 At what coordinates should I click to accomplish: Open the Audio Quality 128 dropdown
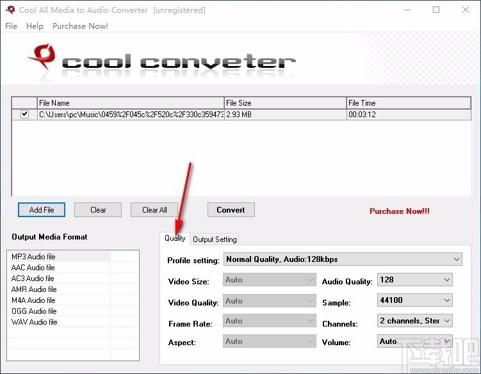coord(415,280)
